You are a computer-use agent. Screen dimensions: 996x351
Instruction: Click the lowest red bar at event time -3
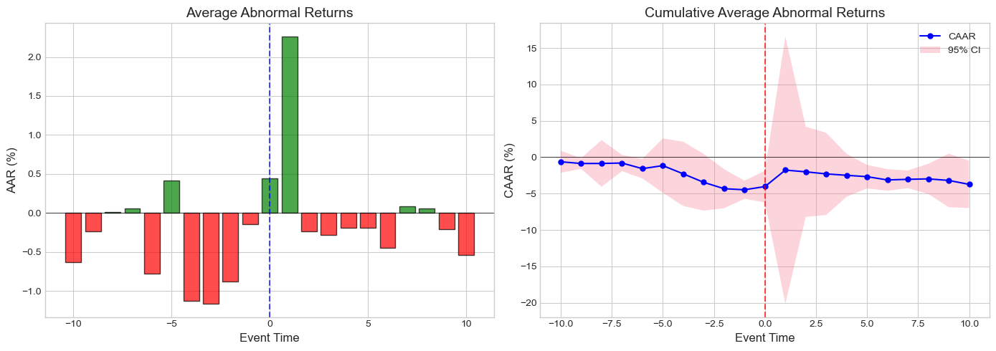tap(211, 258)
